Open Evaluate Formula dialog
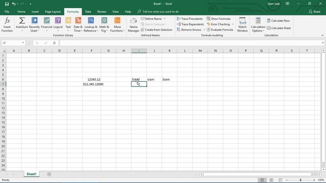Viewport: 326px width, 183px height. tap(220, 29)
